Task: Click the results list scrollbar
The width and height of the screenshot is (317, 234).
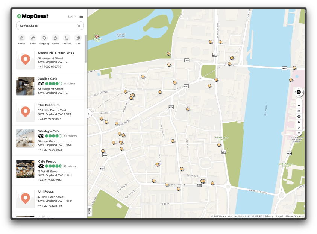Action: (x=86, y=49)
